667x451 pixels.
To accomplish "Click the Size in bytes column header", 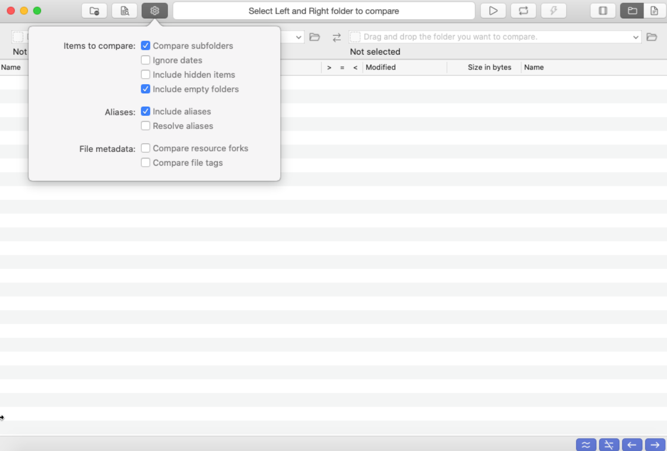I will click(x=489, y=67).
